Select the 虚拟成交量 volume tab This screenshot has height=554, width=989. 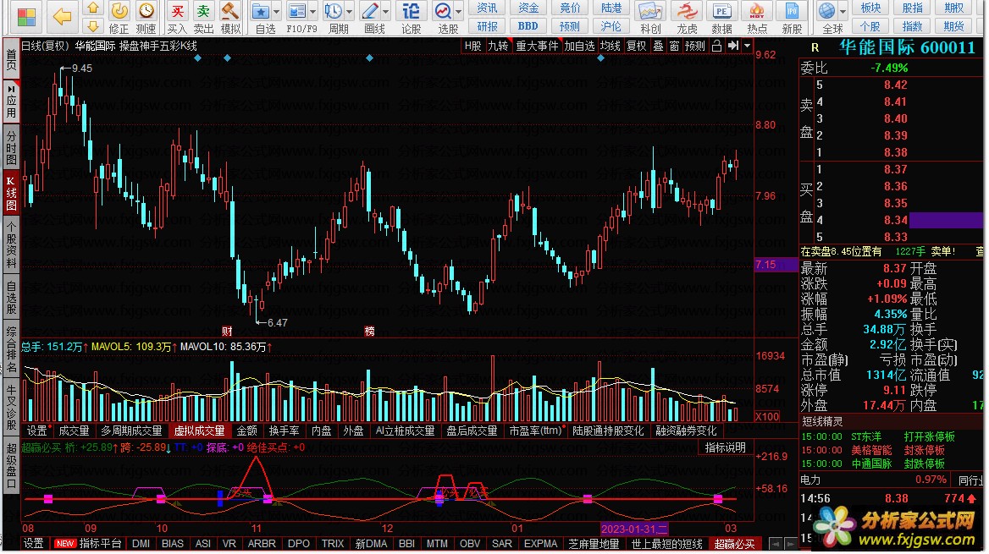(x=199, y=431)
